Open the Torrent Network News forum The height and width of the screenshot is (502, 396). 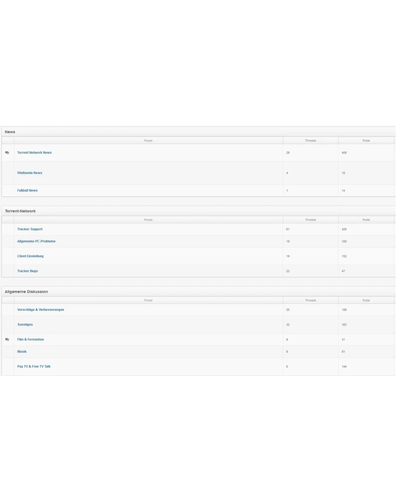(34, 153)
